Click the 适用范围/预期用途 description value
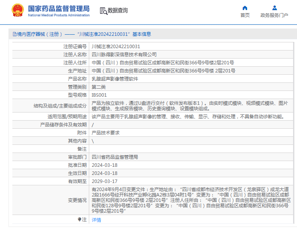 point(188,117)
